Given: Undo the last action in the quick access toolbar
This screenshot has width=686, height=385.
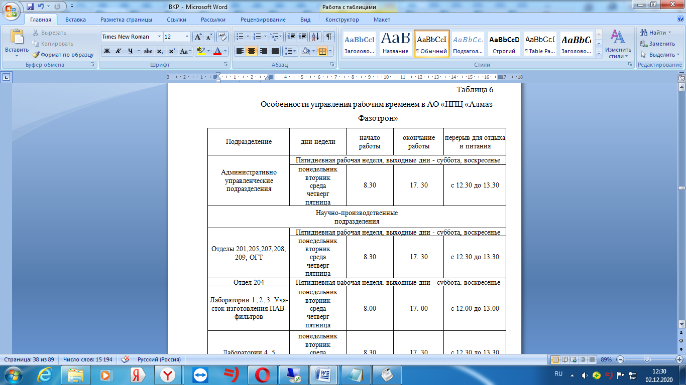Looking at the screenshot, I should (x=41, y=7).
